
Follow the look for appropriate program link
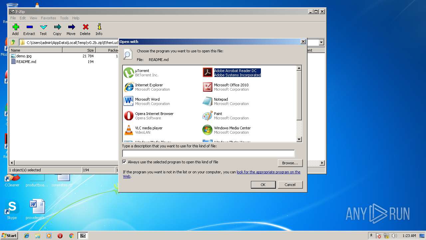click(x=269, y=172)
